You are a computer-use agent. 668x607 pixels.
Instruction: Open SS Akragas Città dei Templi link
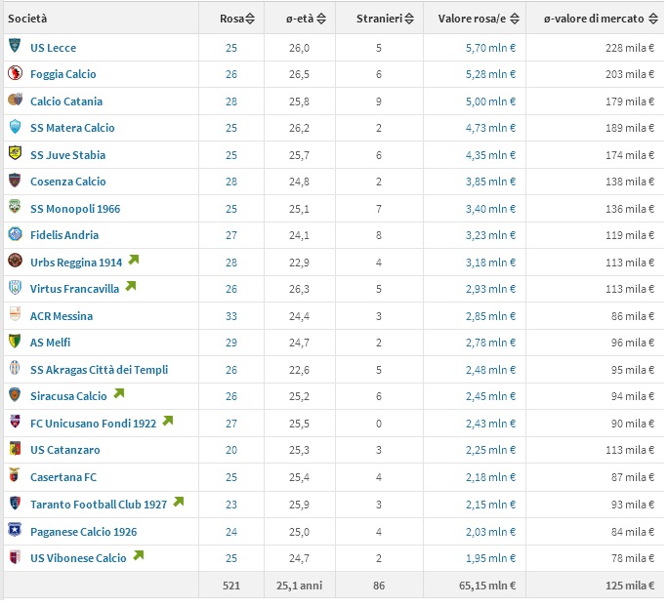(x=100, y=370)
